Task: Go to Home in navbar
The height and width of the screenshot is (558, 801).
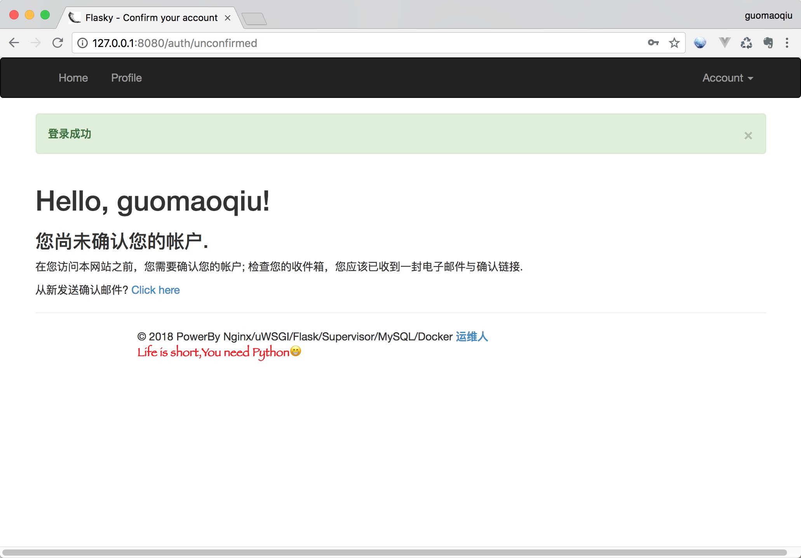Action: pos(73,78)
